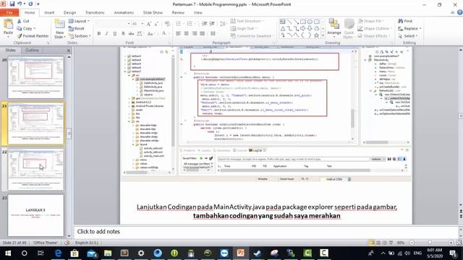Pick the Right Arrow shape in the gallery
Image resolution: width=463 pixels, height=260 pixels.
click(303, 28)
